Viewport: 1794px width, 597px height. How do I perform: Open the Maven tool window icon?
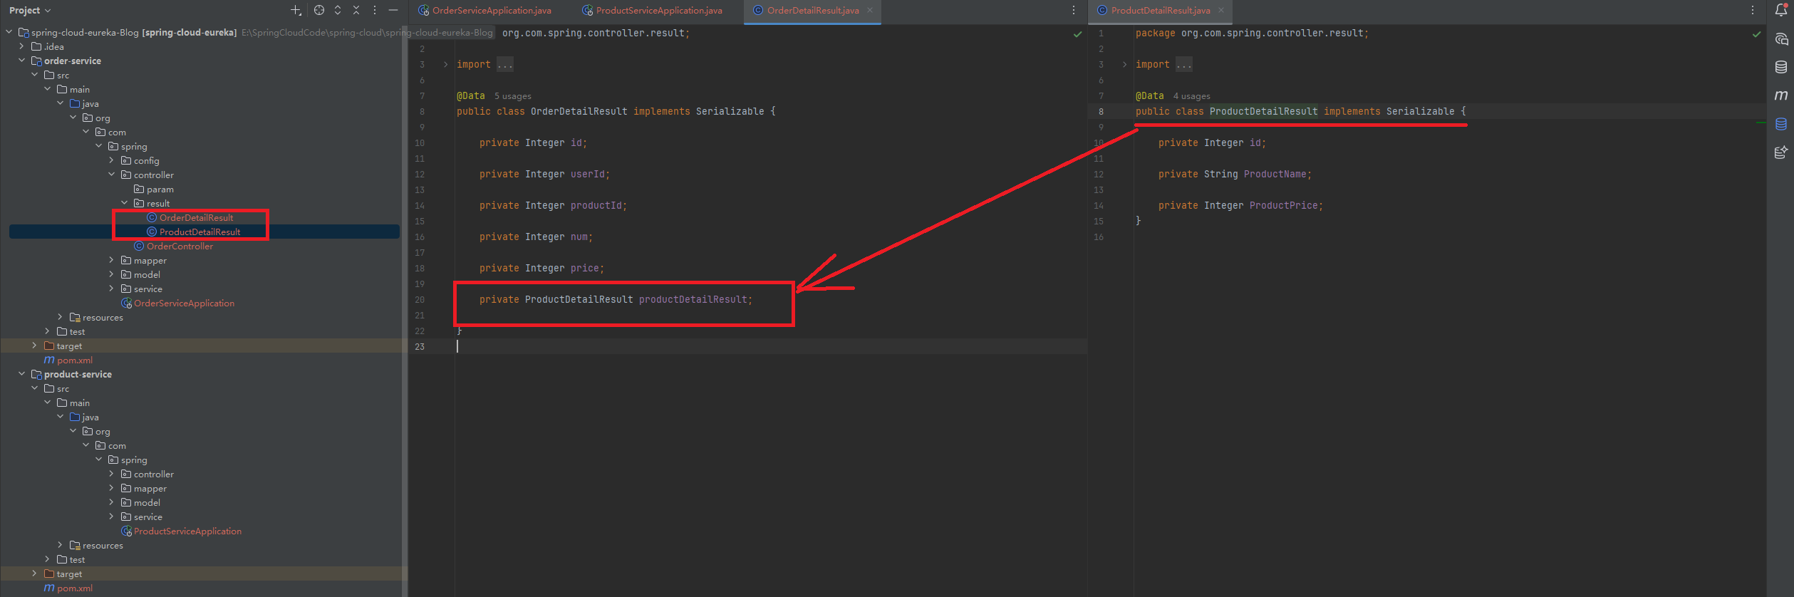pos(1781,95)
